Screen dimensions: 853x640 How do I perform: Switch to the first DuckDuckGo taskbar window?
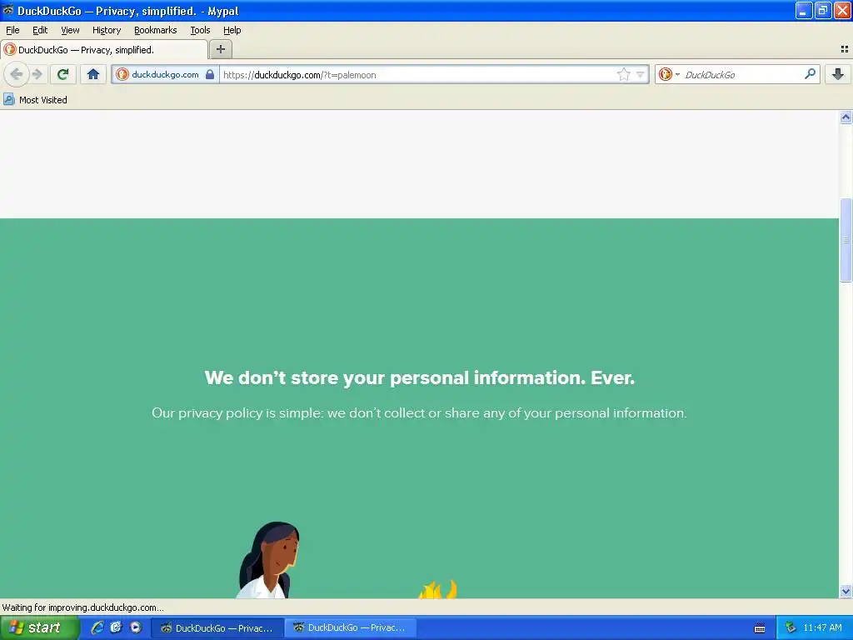click(x=217, y=628)
